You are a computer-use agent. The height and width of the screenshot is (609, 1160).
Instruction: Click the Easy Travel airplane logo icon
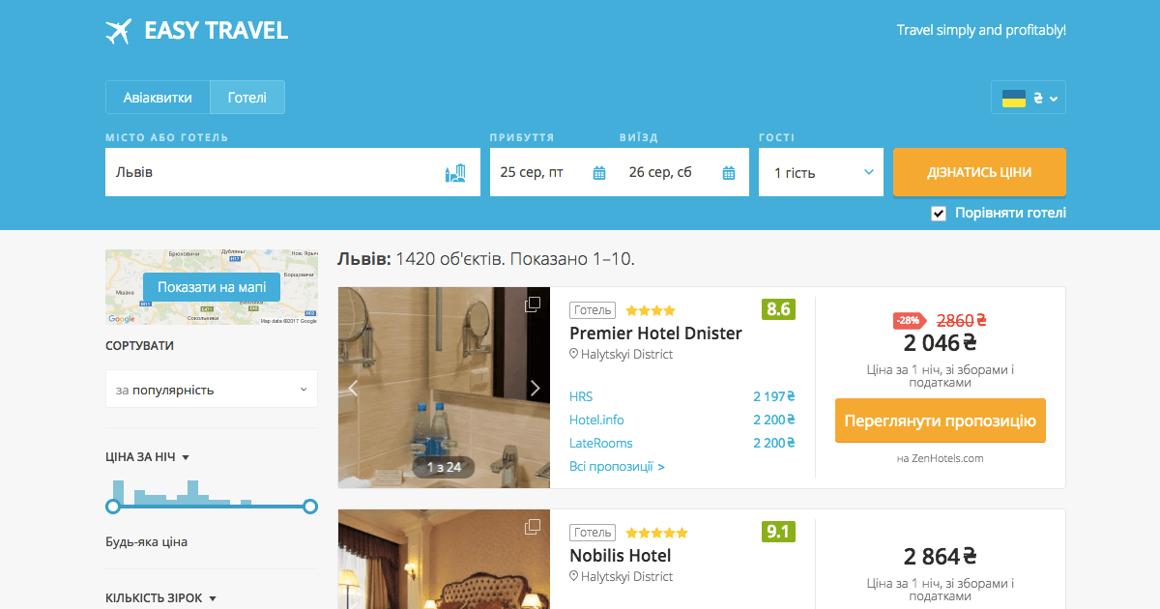[x=117, y=31]
